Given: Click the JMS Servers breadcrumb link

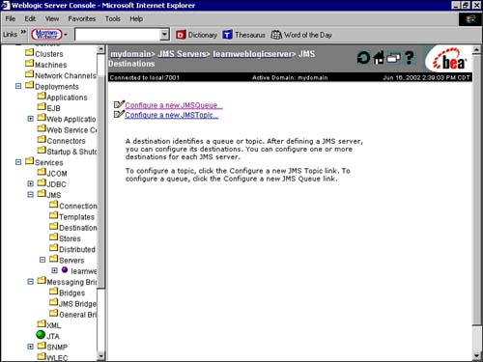Looking at the screenshot, I should pos(182,54).
